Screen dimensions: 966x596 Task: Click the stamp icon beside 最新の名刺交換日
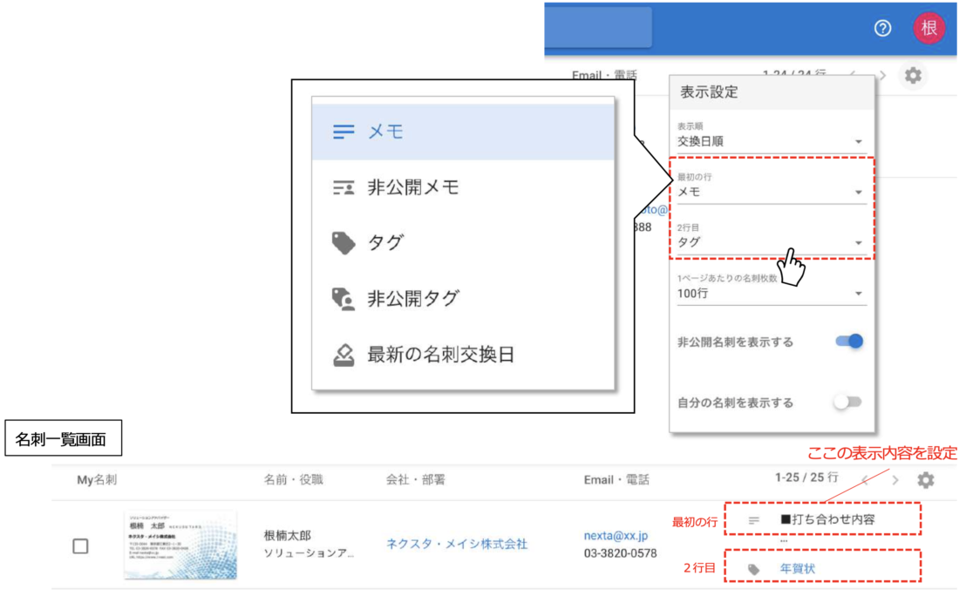[x=344, y=355]
